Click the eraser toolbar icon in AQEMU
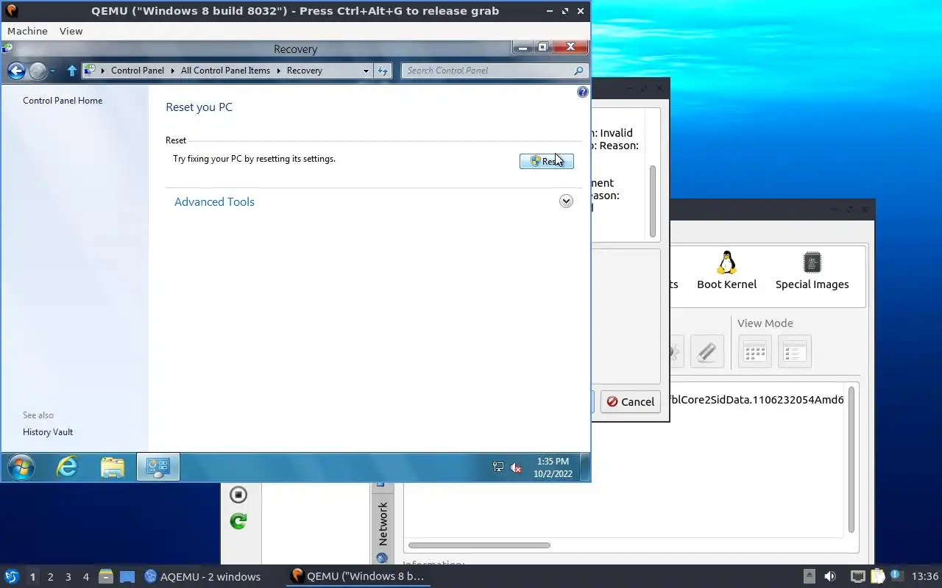The width and height of the screenshot is (942, 588). 706,351
